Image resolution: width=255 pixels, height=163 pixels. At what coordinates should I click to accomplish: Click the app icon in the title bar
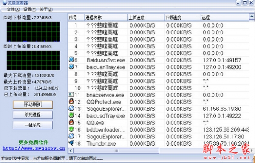coord(5,3)
